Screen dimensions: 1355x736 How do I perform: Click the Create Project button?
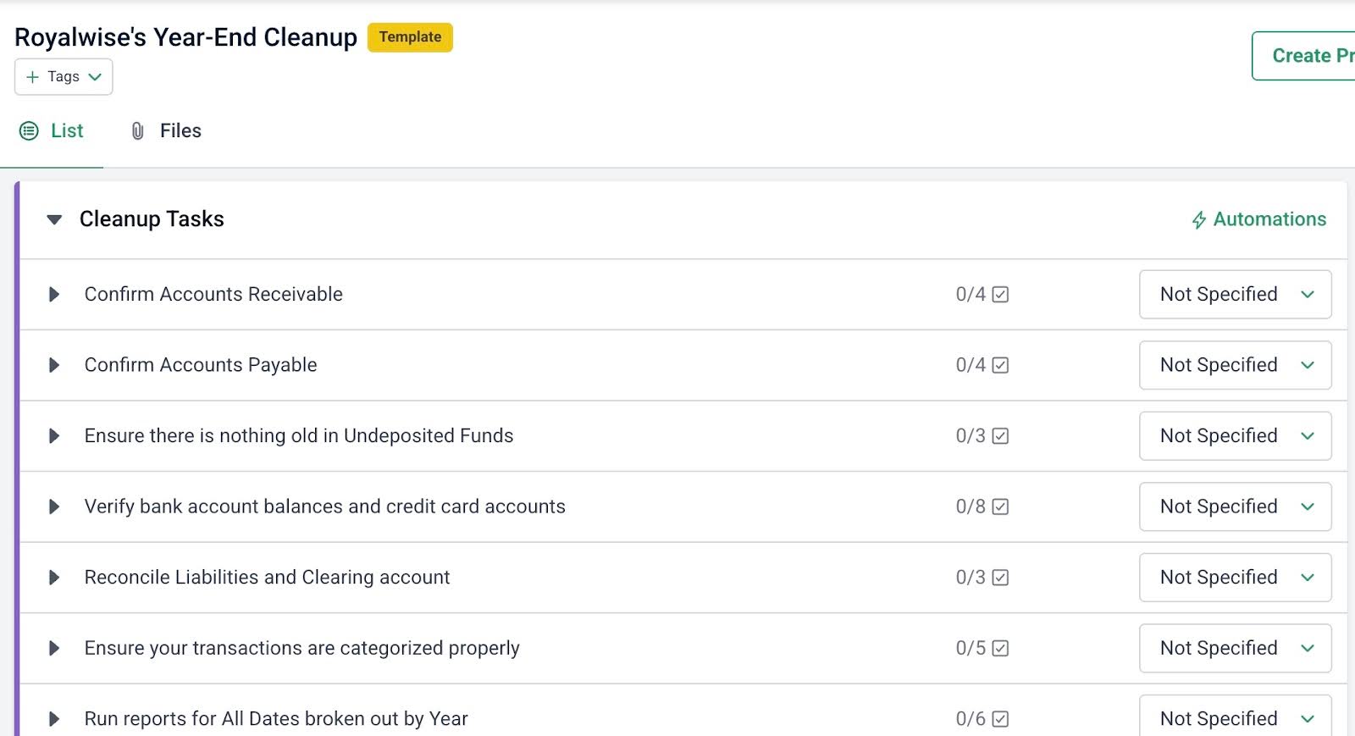pos(1304,56)
